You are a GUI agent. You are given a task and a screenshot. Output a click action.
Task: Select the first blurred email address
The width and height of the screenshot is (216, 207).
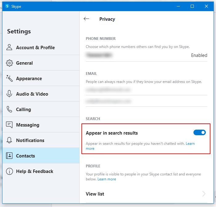point(108,90)
